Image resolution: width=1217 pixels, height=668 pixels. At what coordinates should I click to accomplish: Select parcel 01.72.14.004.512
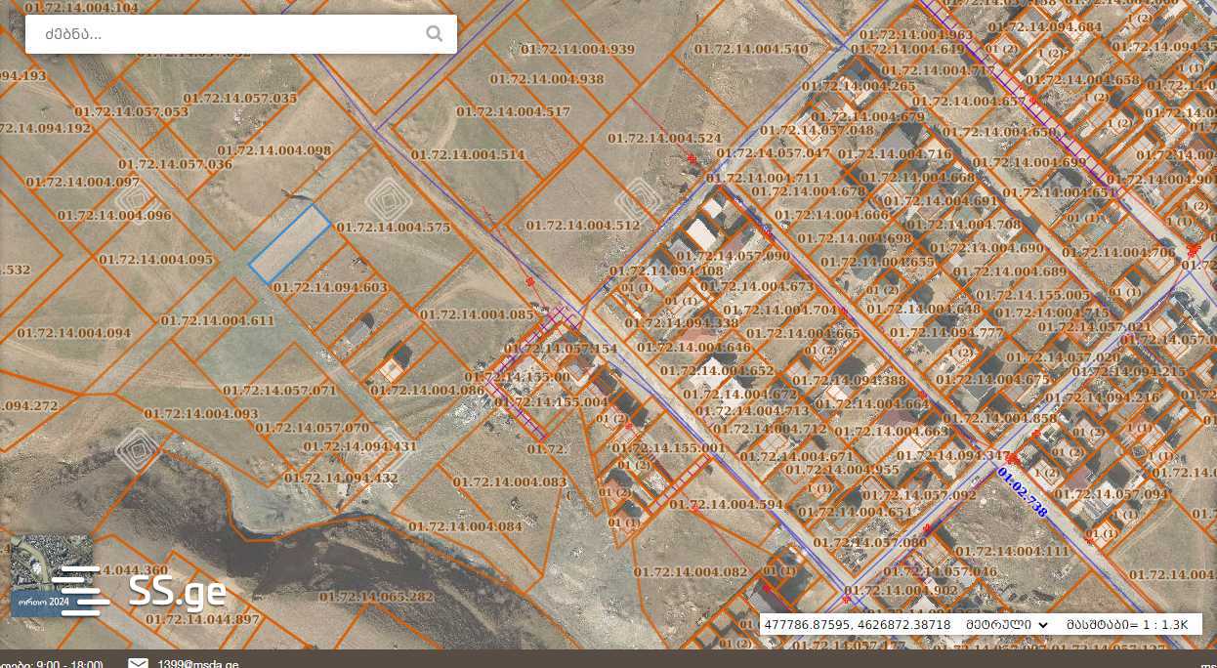[x=582, y=226]
